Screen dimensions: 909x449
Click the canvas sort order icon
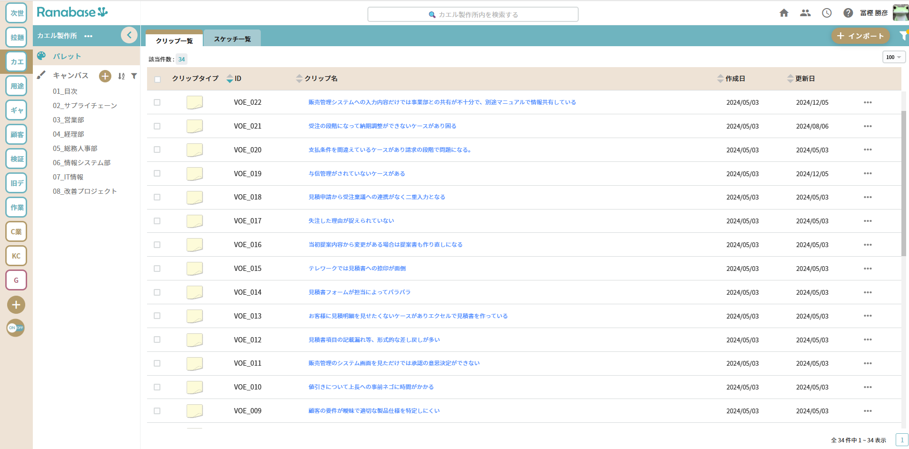pyautogui.click(x=121, y=76)
